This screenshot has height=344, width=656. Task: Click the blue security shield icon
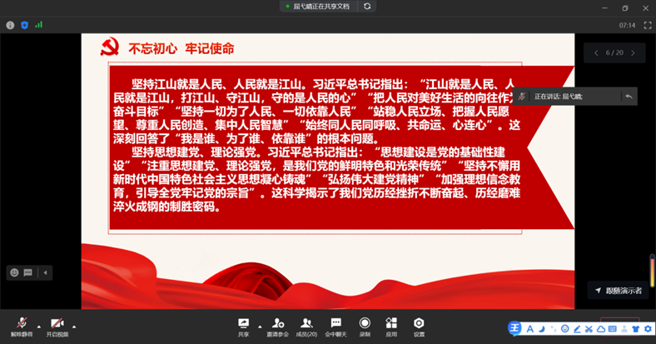pos(24,25)
